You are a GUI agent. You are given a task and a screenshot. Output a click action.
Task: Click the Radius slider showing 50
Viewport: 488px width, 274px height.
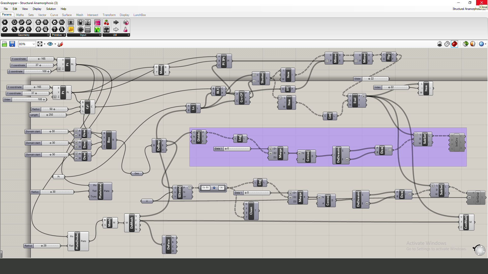tap(49, 109)
